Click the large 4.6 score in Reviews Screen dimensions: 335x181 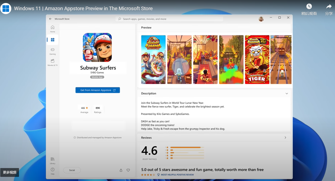click(x=149, y=151)
